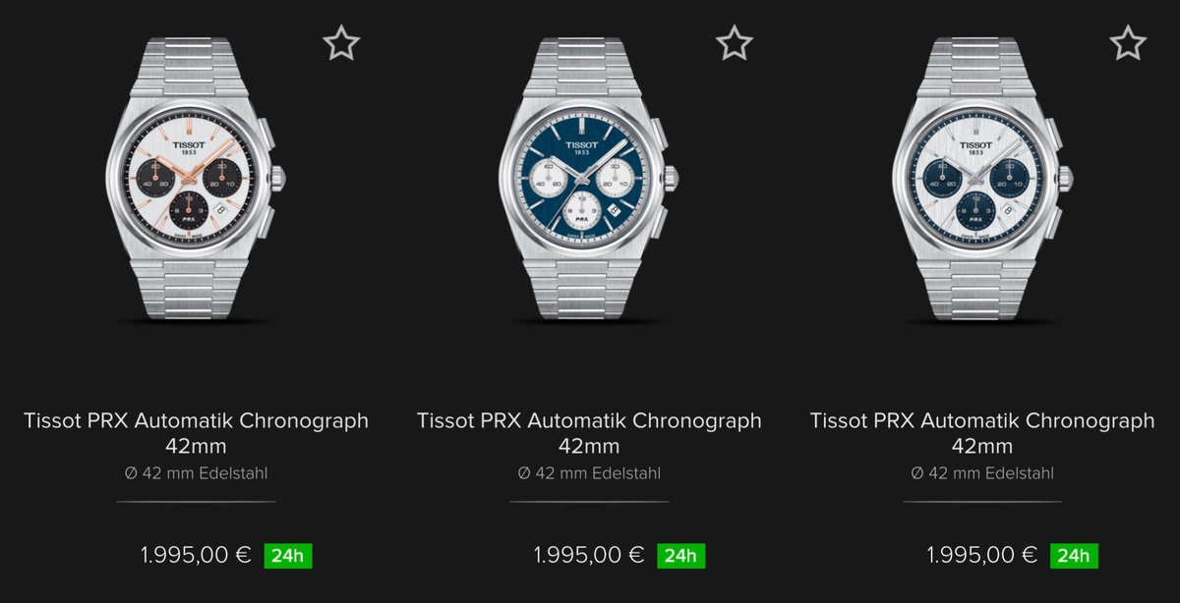Click the product title below the blue-dial watch

pos(589,433)
